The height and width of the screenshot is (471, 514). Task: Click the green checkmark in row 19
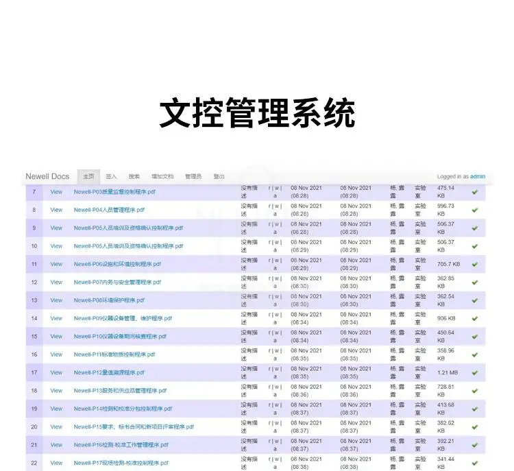pos(475,409)
